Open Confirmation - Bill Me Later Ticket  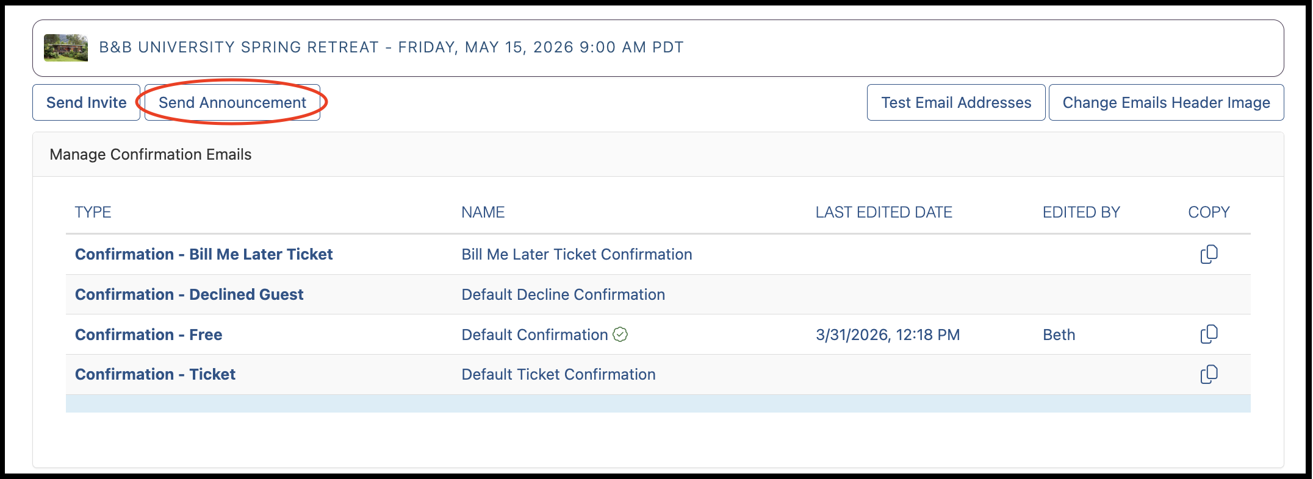point(204,254)
